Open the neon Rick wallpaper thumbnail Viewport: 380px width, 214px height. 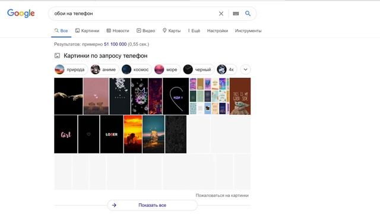click(x=140, y=96)
